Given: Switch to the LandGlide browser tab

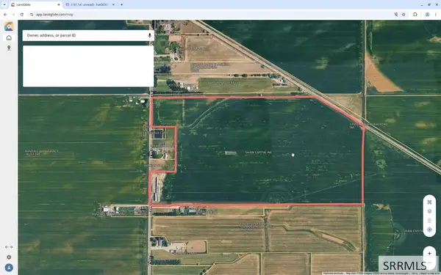Looking at the screenshot, I should point(36,5).
